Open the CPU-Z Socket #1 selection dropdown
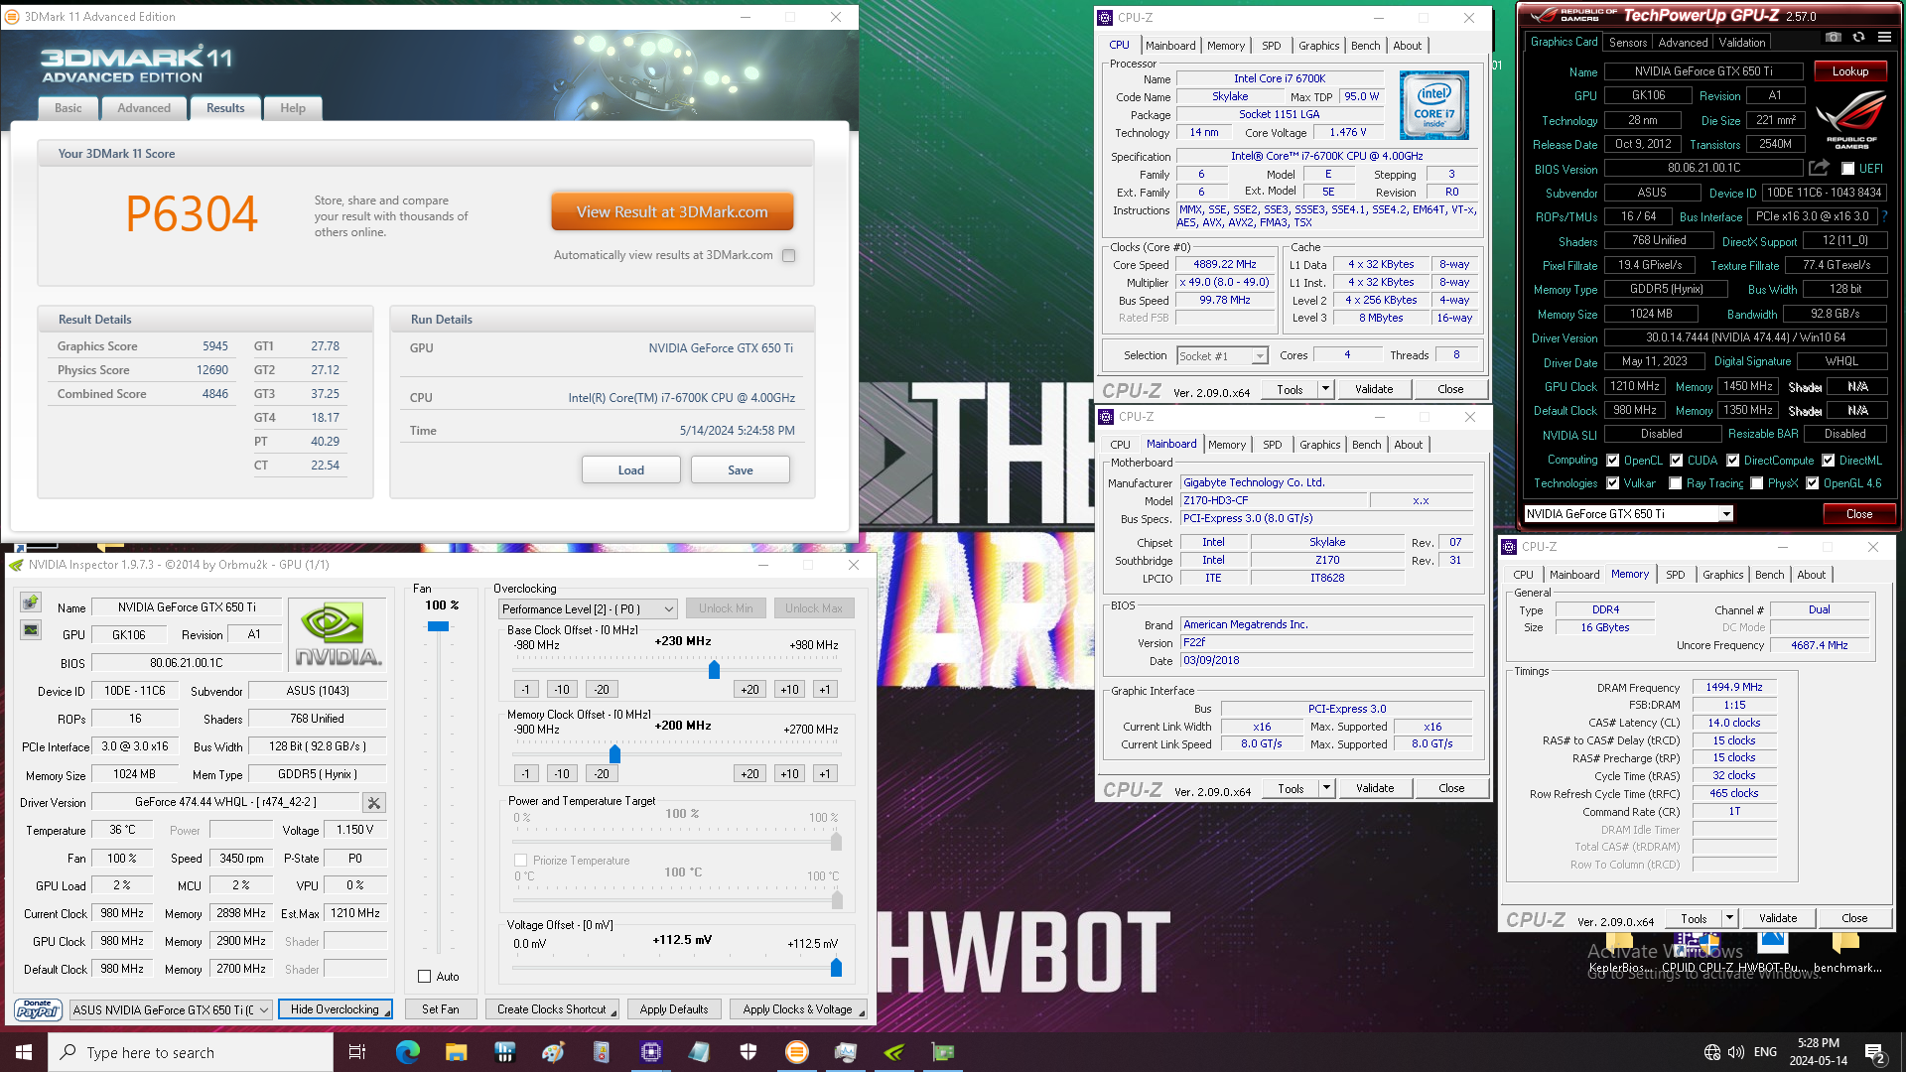This screenshot has width=1906, height=1072. 1222,355
